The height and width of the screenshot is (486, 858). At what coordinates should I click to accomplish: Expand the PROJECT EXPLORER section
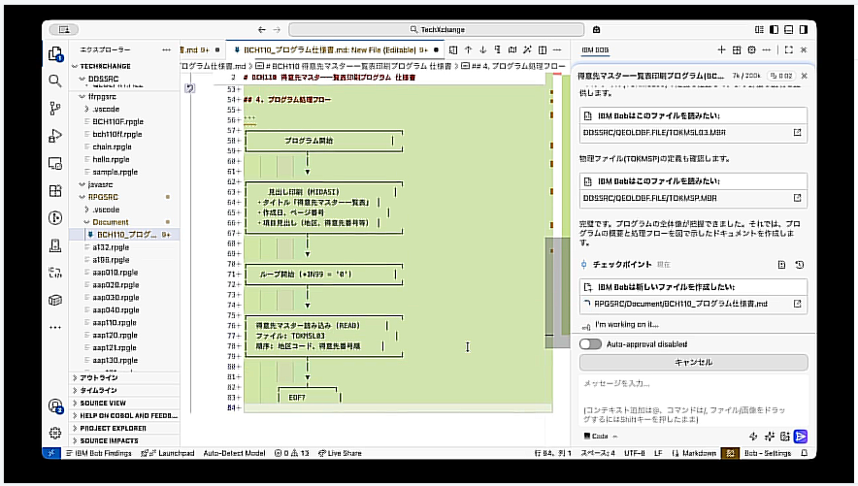pyautogui.click(x=125, y=428)
